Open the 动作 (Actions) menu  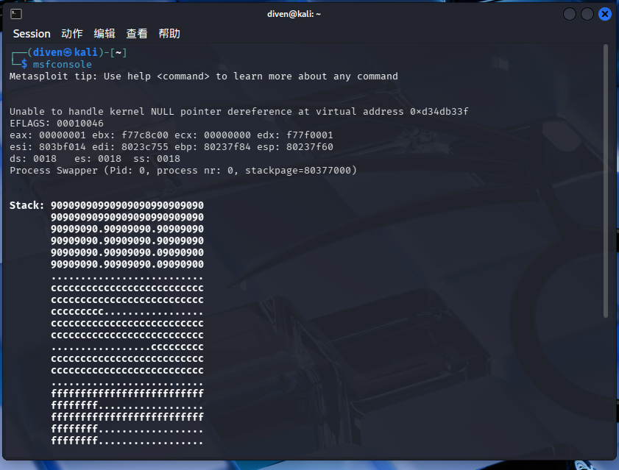(72, 34)
